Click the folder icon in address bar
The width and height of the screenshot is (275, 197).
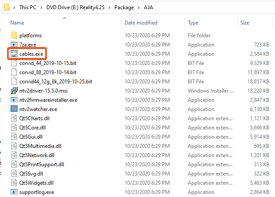[6, 7]
